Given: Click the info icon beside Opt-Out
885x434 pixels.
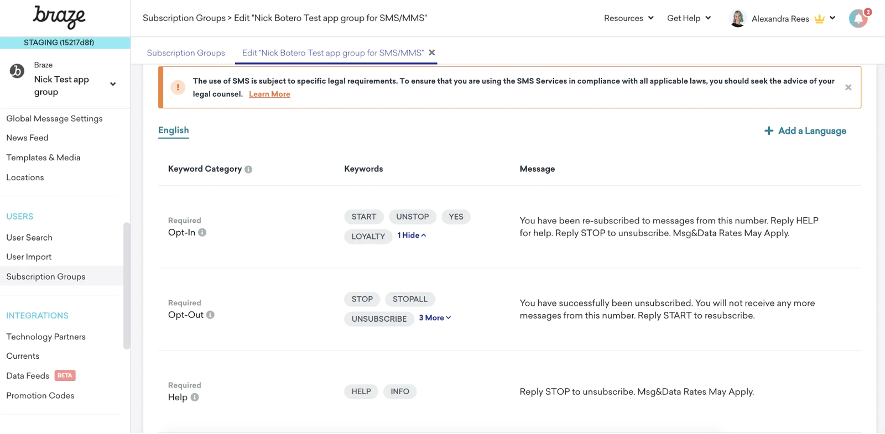Looking at the screenshot, I should [x=210, y=315].
